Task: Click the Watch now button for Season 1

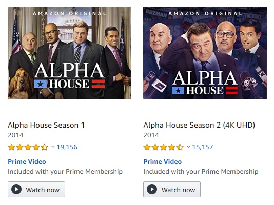Action: pos(36,190)
